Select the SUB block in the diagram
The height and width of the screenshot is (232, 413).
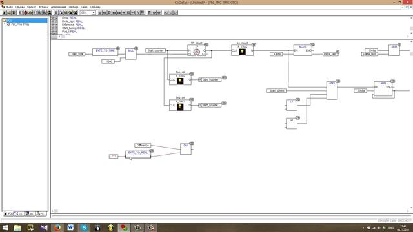pyautogui.click(x=394, y=50)
